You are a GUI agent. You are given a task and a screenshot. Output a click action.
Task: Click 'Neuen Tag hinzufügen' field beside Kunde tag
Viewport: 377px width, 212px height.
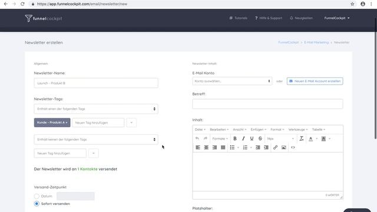point(98,122)
